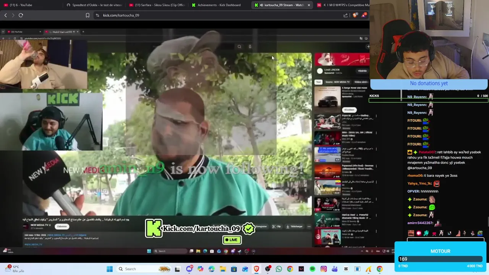Click the taskbar Search box

click(144, 269)
